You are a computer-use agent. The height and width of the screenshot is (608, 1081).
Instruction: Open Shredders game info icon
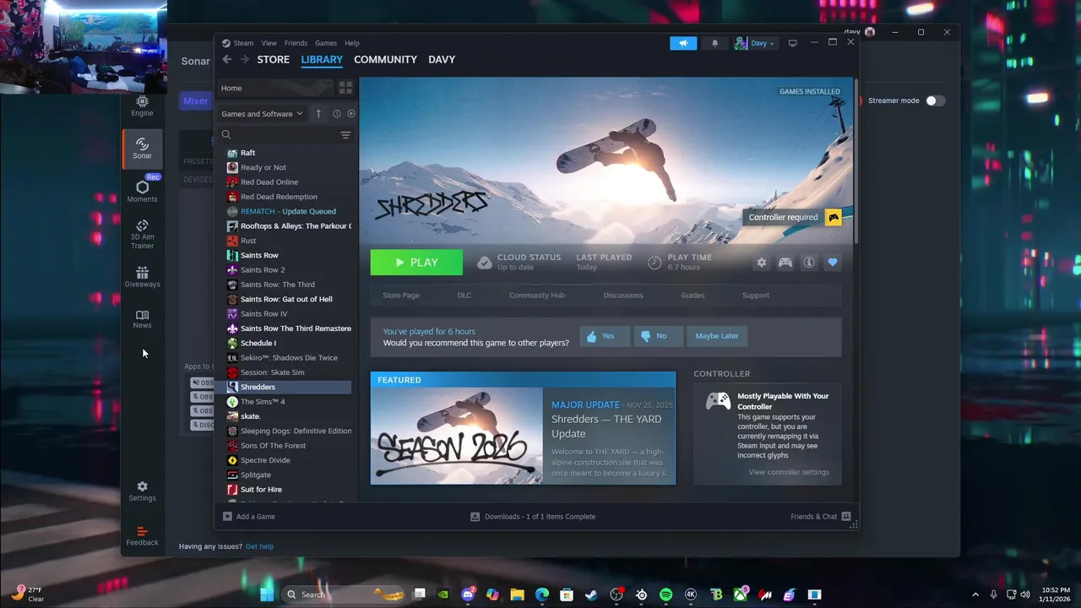[x=809, y=263]
